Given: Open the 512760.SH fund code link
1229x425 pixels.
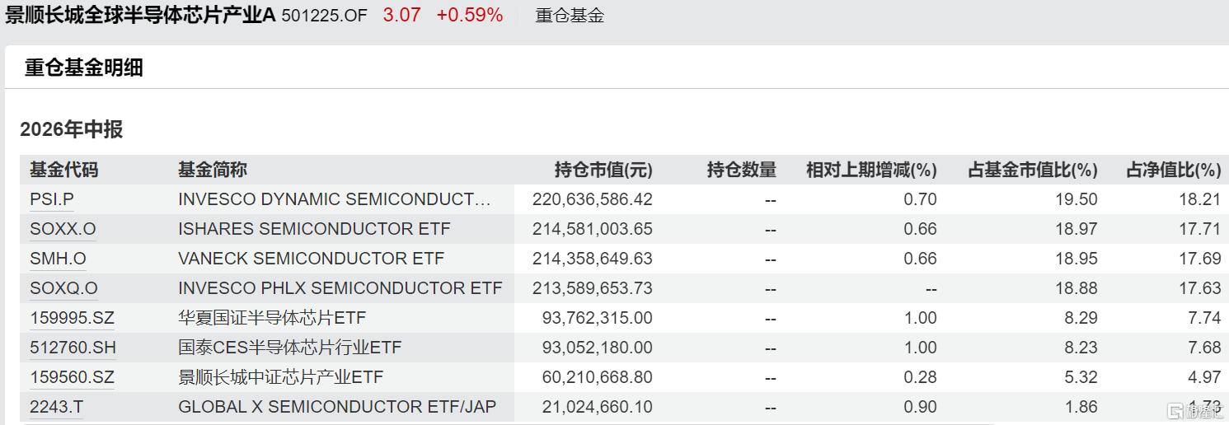Looking at the screenshot, I should [73, 348].
